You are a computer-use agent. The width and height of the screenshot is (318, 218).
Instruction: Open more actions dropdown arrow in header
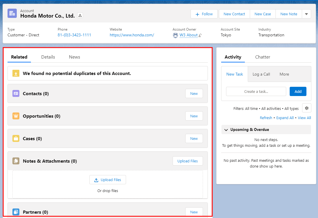(x=306, y=14)
